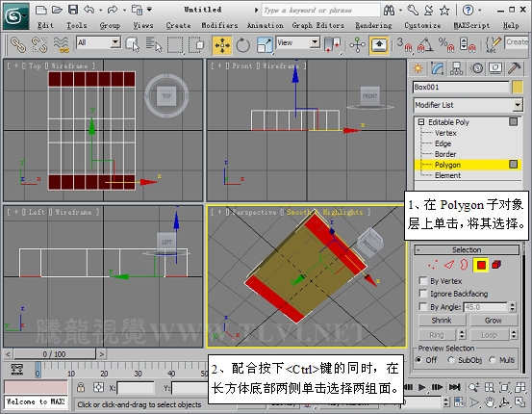The width and height of the screenshot is (532, 414).
Task: Toggle the Percent Snap button
Action: [x=446, y=45]
